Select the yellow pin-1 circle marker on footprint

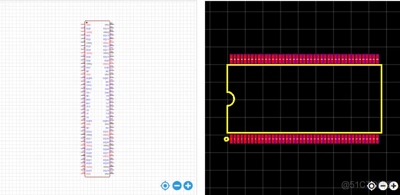tap(227, 139)
